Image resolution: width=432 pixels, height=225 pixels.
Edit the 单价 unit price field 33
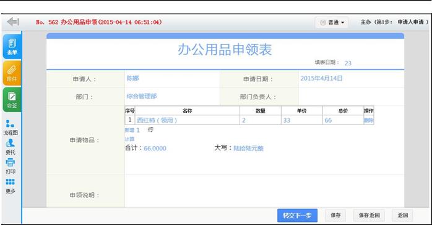301,120
